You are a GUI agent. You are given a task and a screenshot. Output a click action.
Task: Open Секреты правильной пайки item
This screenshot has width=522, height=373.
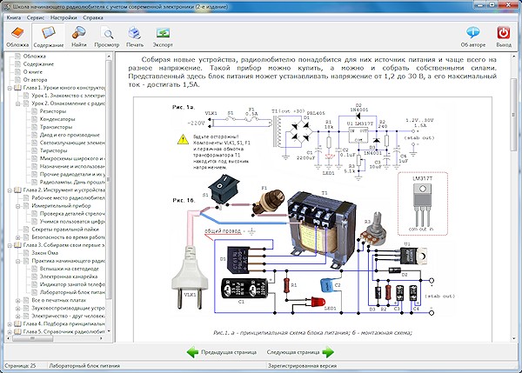(65, 230)
